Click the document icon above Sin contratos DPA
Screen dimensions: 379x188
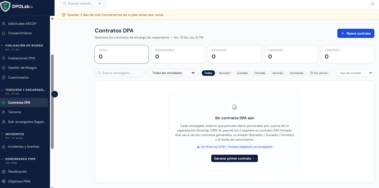[235, 107]
